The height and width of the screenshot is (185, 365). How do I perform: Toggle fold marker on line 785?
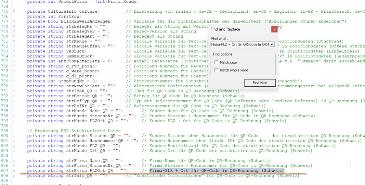click(14, 61)
